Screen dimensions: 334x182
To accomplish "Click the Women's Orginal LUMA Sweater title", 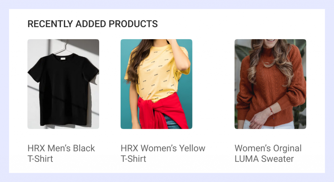I will pos(268,153).
